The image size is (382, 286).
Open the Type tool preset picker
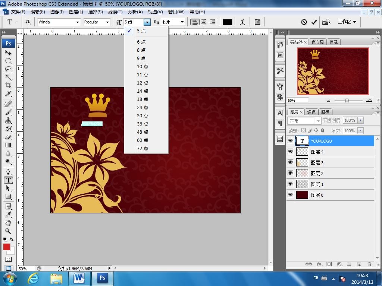point(12,22)
